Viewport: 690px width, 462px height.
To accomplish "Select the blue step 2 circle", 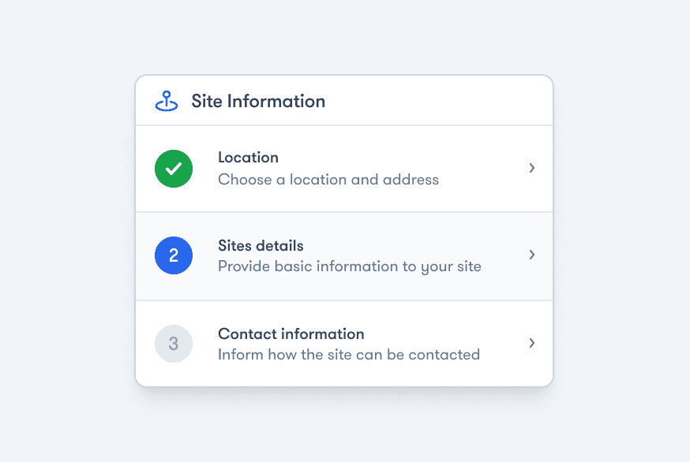I will (x=174, y=255).
